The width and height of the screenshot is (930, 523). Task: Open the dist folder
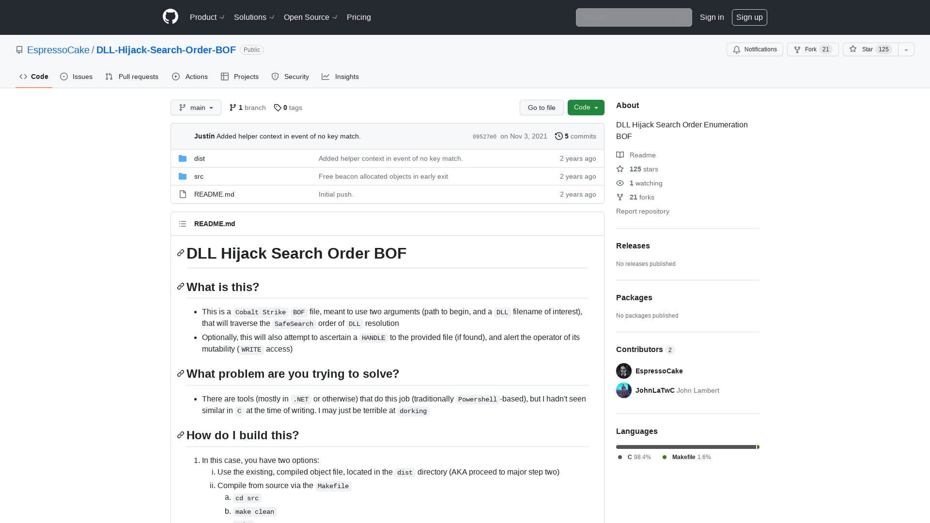[200, 158]
